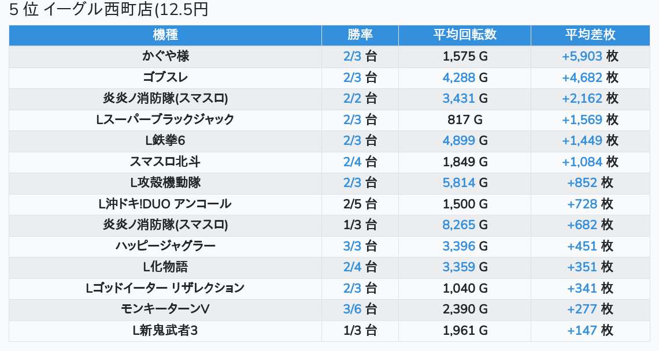Screen dimensions: 659x351
Task: Select the Lスーパーブラックジャック row name
Action: 165,120
